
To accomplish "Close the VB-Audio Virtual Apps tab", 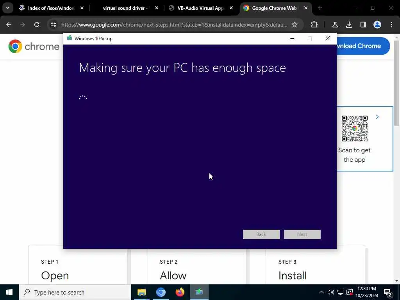I will coord(231,8).
